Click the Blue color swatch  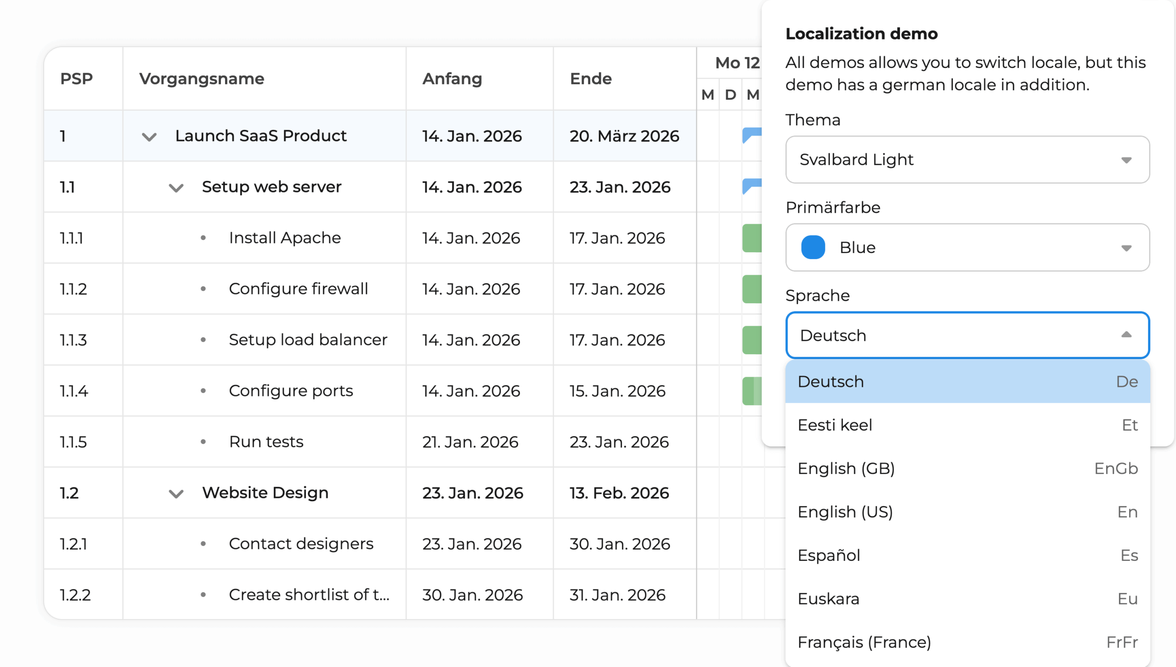click(813, 248)
